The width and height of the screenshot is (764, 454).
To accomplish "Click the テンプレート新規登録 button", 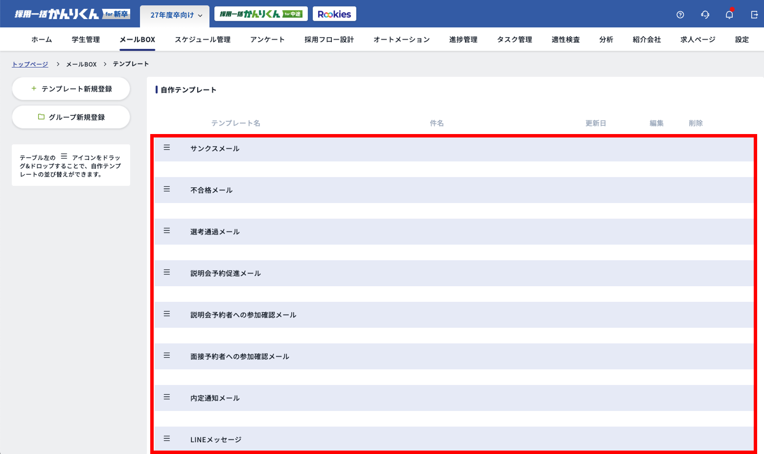I will 71,89.
